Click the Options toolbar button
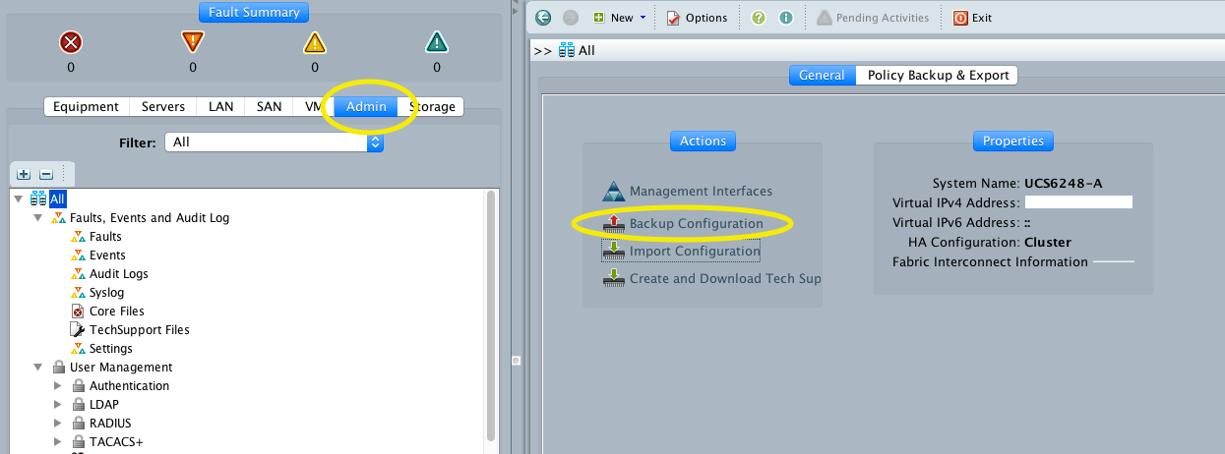 click(697, 18)
